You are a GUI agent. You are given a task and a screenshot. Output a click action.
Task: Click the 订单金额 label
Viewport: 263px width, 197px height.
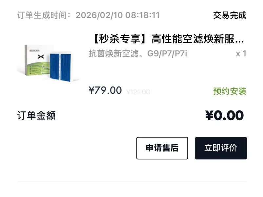coord(36,115)
